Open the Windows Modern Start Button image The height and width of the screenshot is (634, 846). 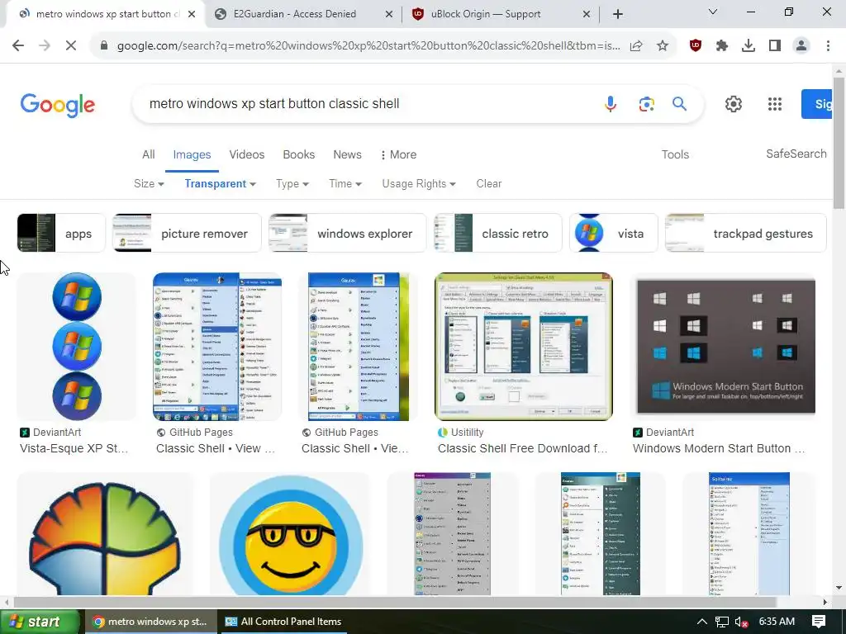(x=725, y=346)
